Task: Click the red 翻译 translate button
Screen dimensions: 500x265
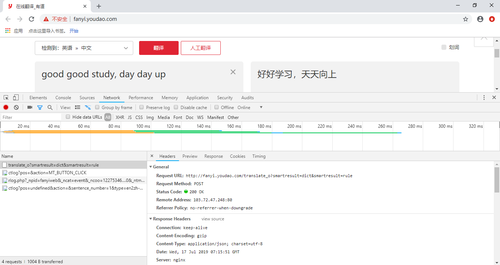Action: (159, 48)
